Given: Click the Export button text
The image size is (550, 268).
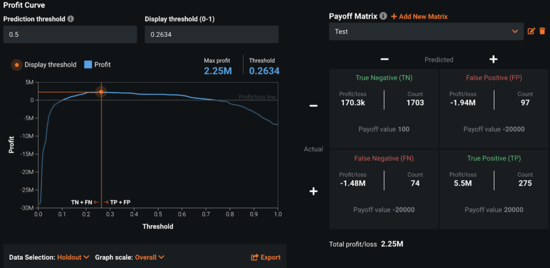Looking at the screenshot, I should point(270,257).
